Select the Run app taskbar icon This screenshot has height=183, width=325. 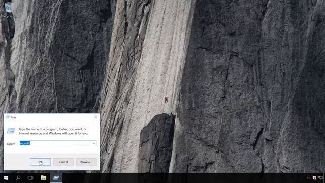56,178
